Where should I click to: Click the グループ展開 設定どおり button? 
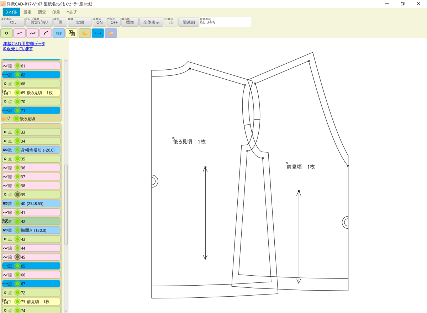pos(39,22)
